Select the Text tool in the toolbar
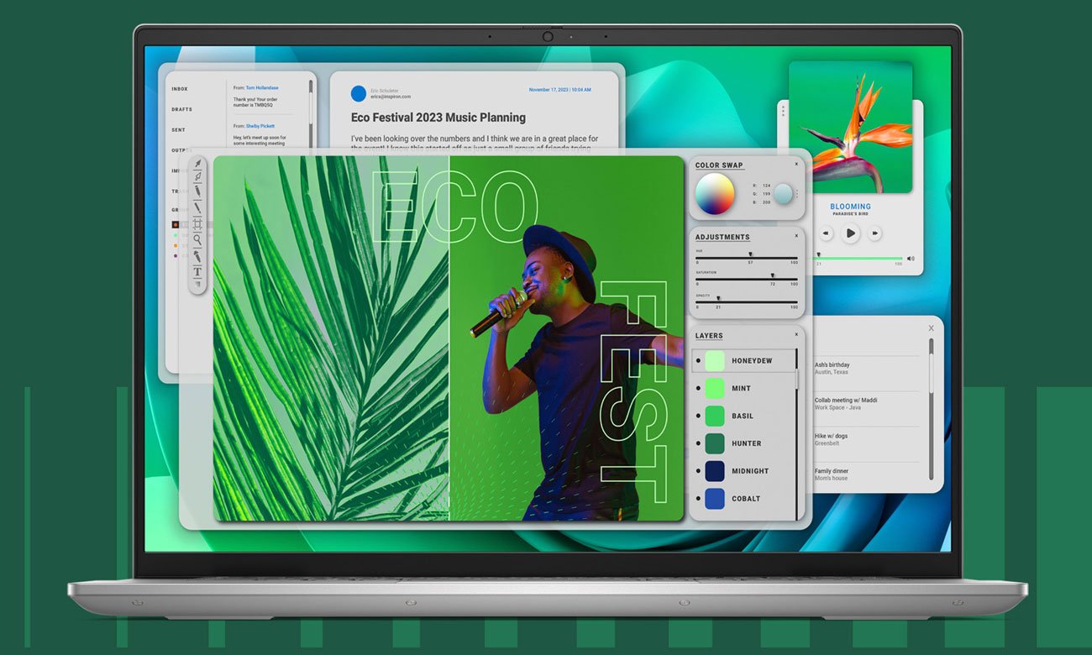Image resolution: width=1092 pixels, height=655 pixels. 197,272
